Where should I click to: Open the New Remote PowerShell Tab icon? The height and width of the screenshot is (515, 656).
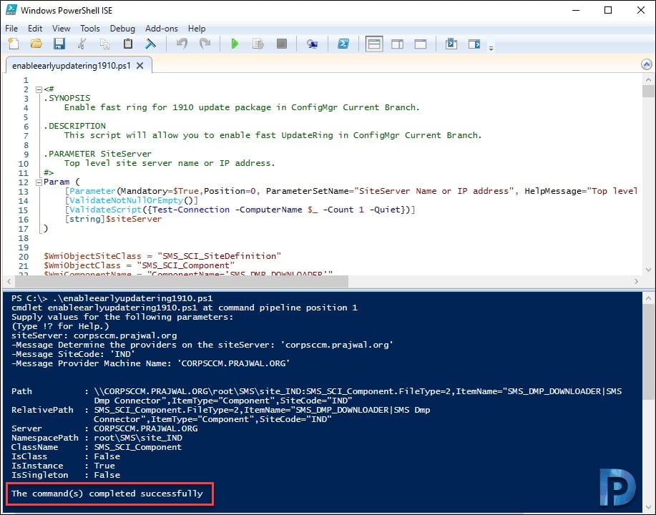point(312,44)
